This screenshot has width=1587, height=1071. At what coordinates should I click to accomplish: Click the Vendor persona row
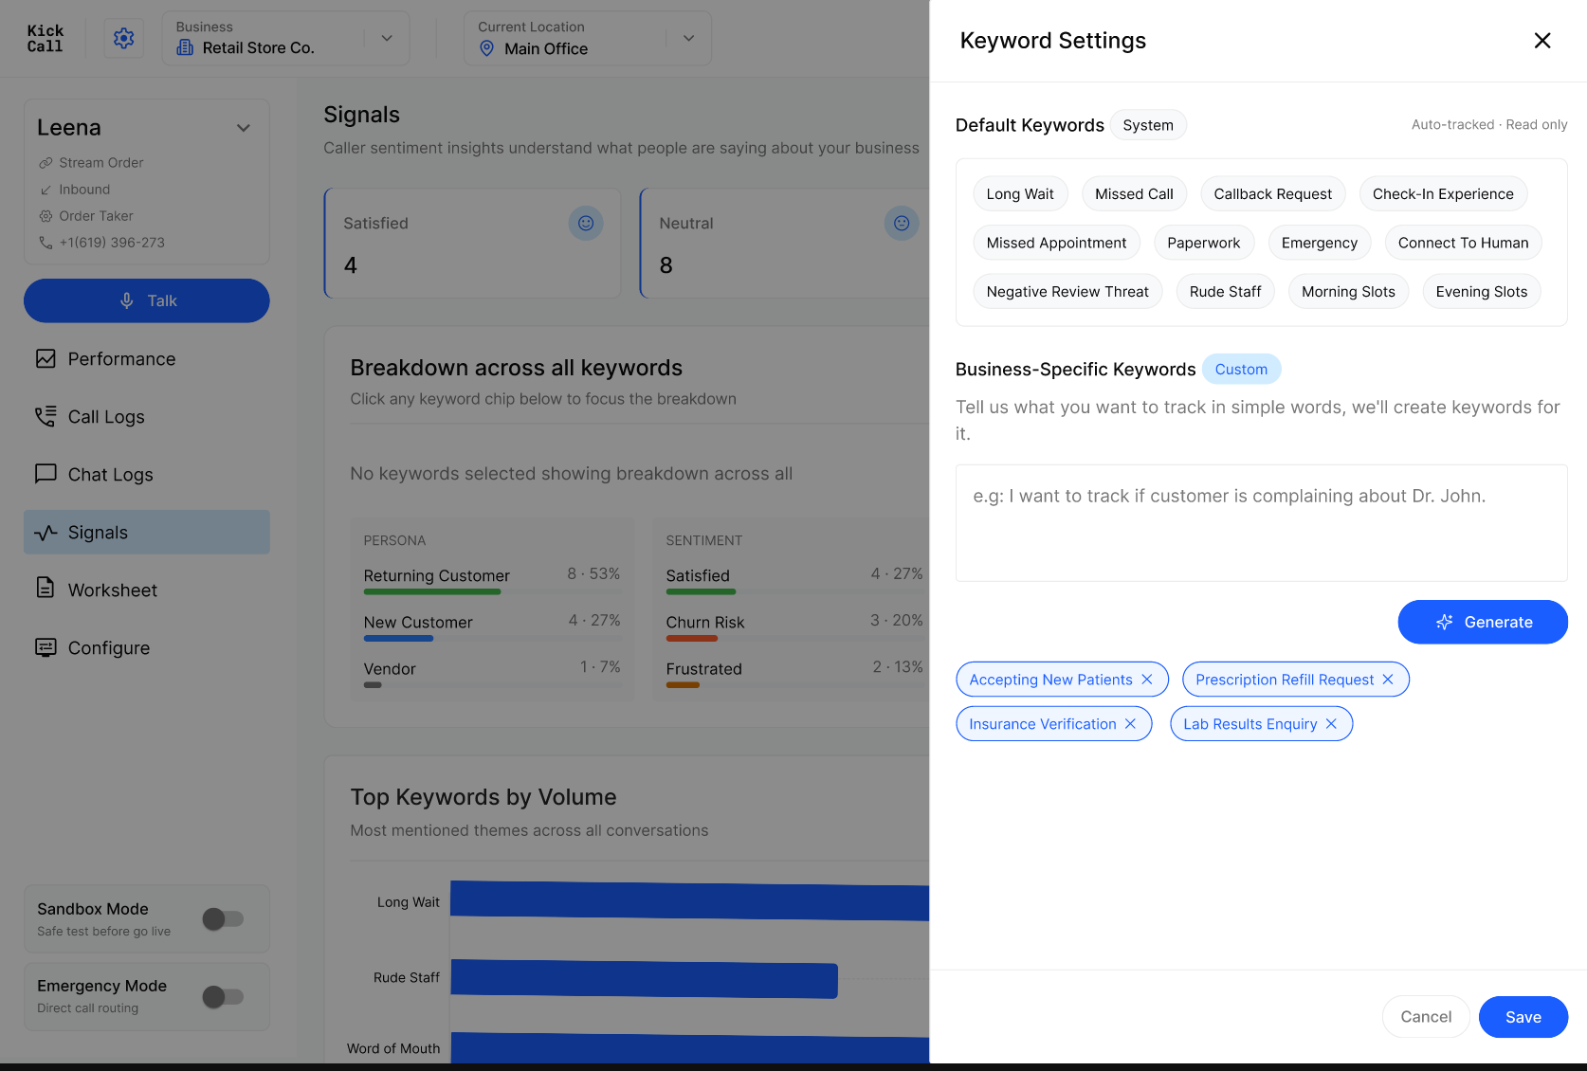coord(492,673)
